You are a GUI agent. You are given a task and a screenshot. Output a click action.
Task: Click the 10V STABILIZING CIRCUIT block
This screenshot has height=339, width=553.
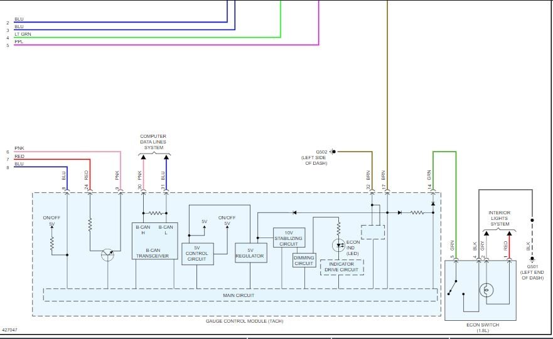(x=289, y=237)
